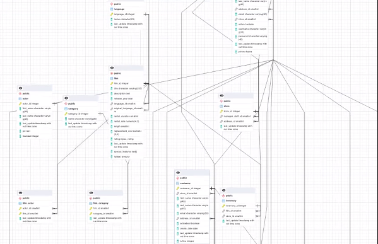Click the primary key icon beside customer_id integer

pos(178,189)
